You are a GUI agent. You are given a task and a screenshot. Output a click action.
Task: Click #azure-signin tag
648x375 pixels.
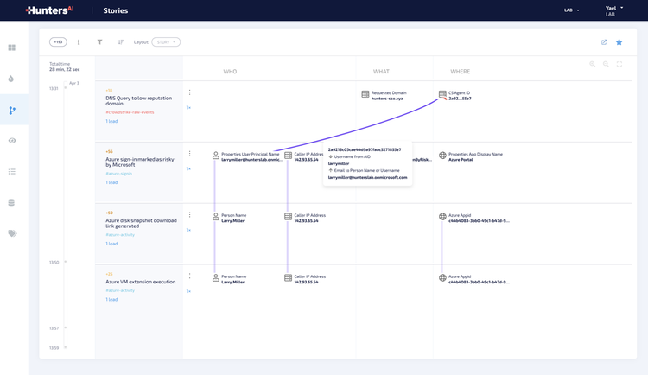119,174
